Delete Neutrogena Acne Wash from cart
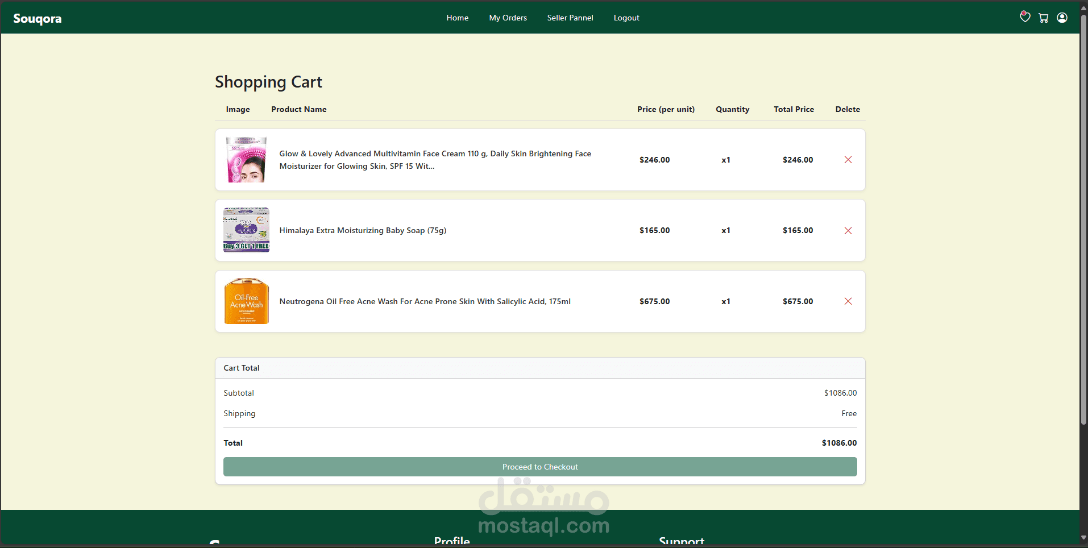The height and width of the screenshot is (548, 1088). click(x=848, y=301)
